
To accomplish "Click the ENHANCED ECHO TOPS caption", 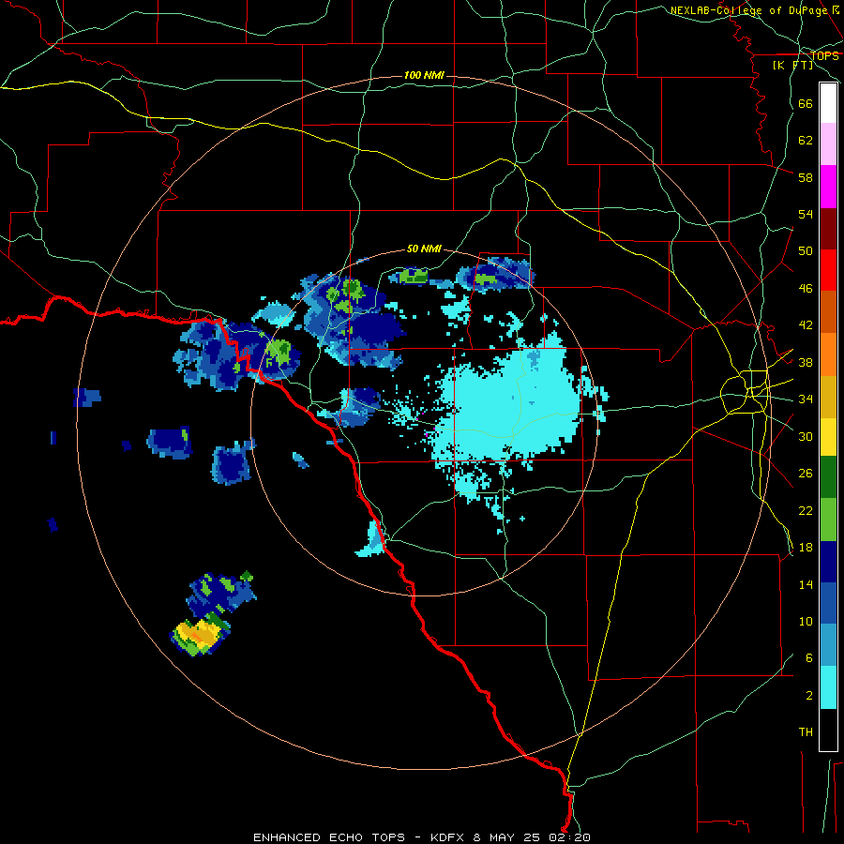I will coord(329,837).
